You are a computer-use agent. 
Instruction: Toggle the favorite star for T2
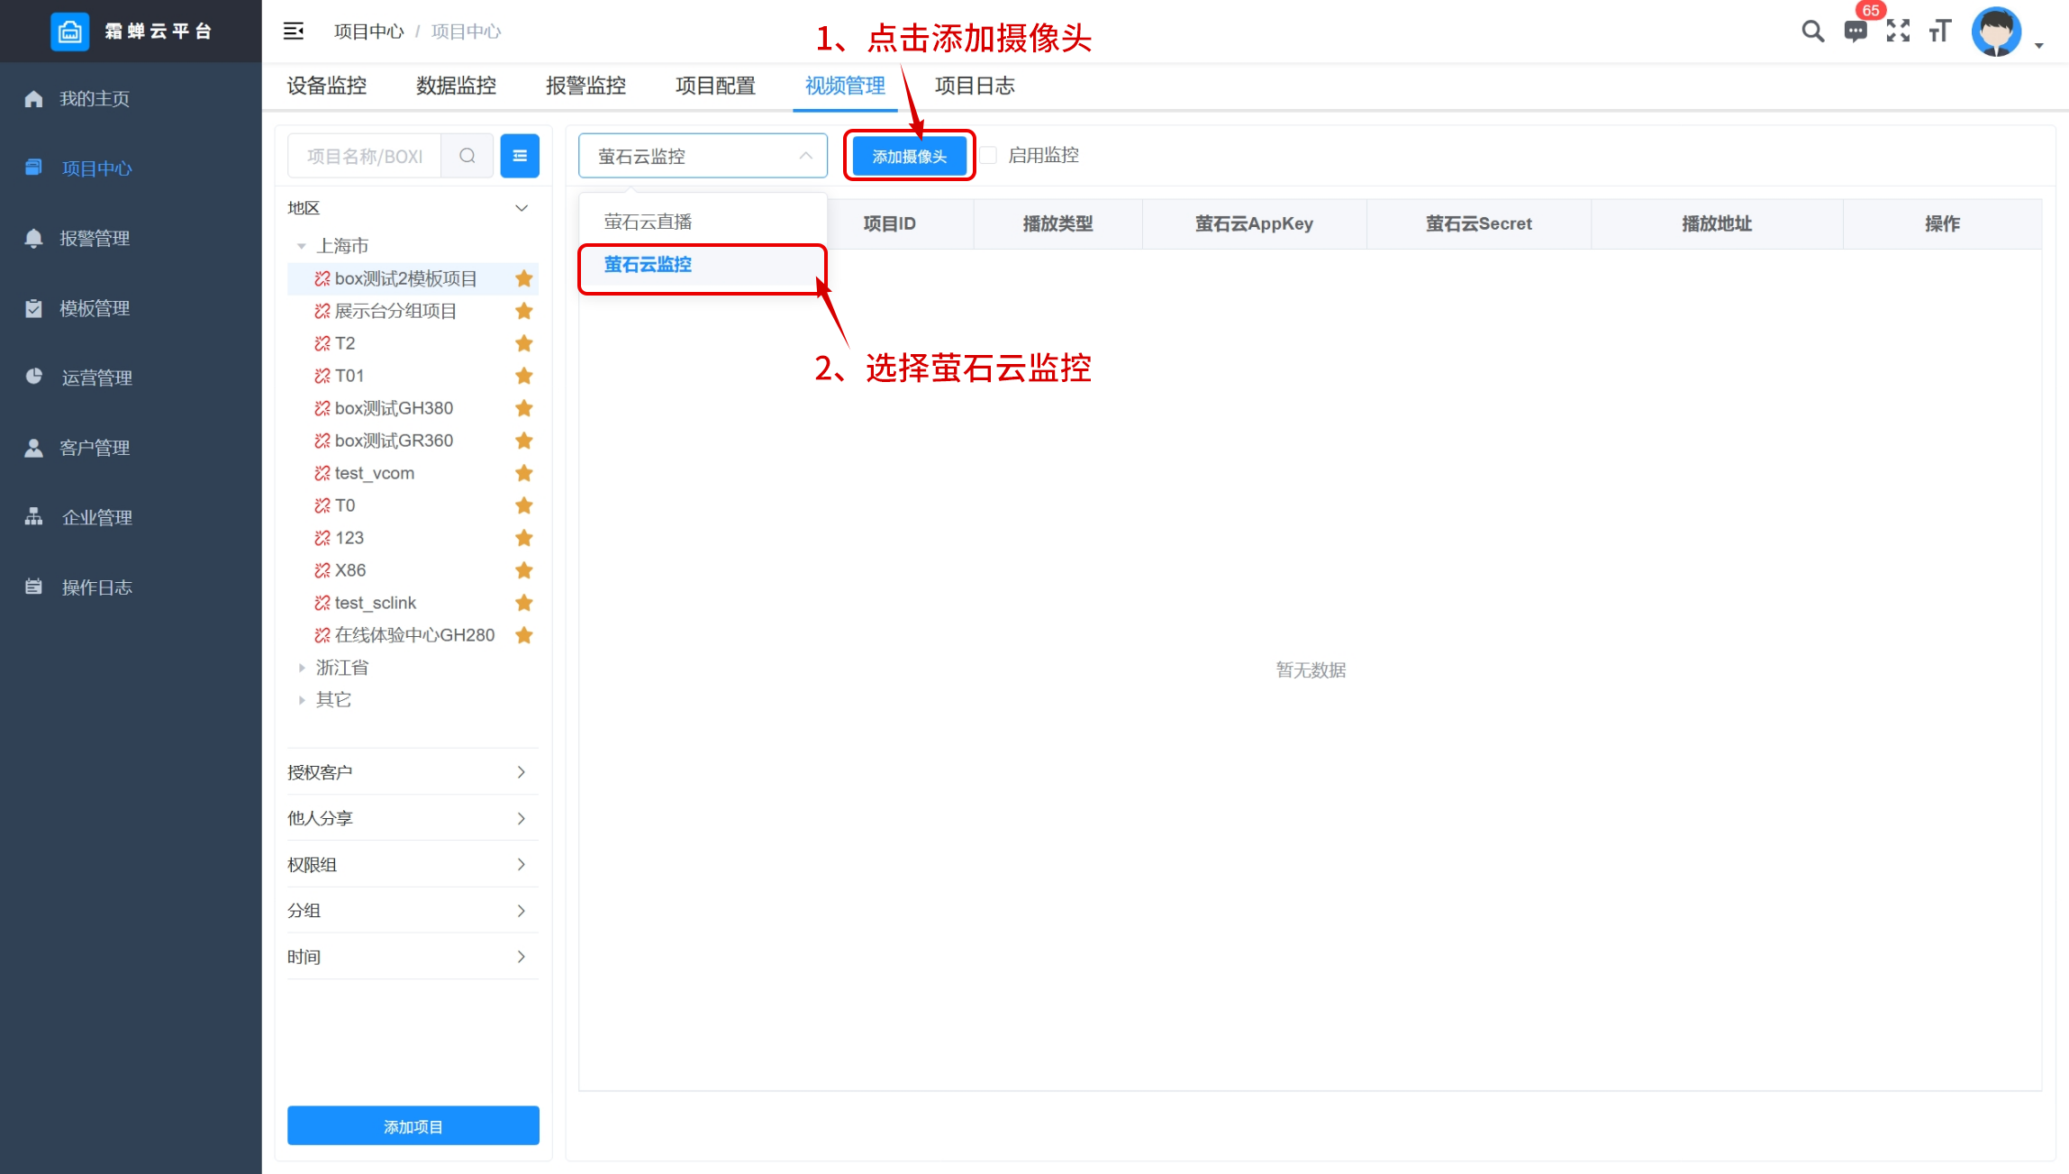(x=524, y=343)
